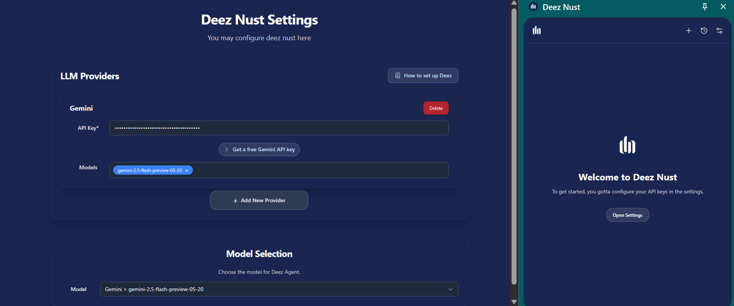Open chat history icon in side panel
This screenshot has height=306, width=734.
704,31
